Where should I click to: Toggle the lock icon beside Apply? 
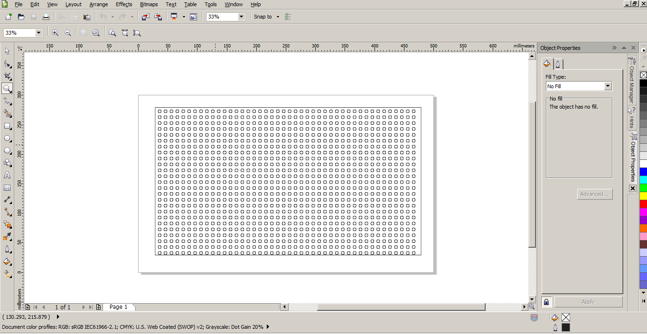(x=546, y=302)
